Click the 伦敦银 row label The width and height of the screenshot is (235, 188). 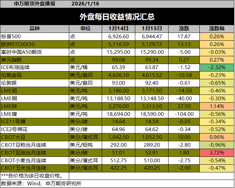[9, 83]
